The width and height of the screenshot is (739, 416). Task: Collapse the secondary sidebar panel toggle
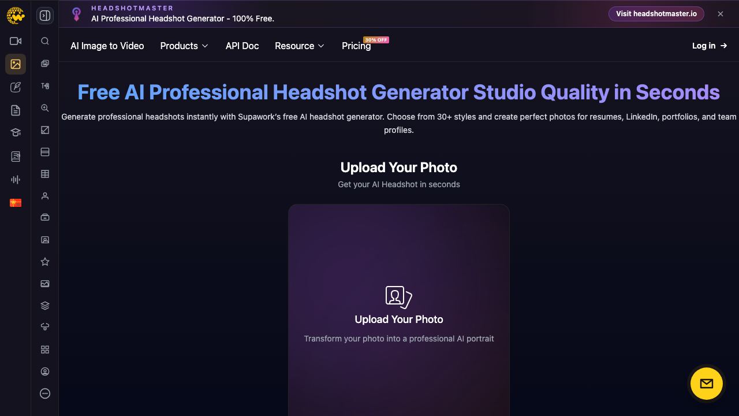[45, 16]
